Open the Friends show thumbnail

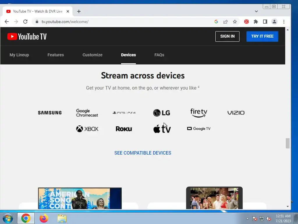(x=214, y=198)
